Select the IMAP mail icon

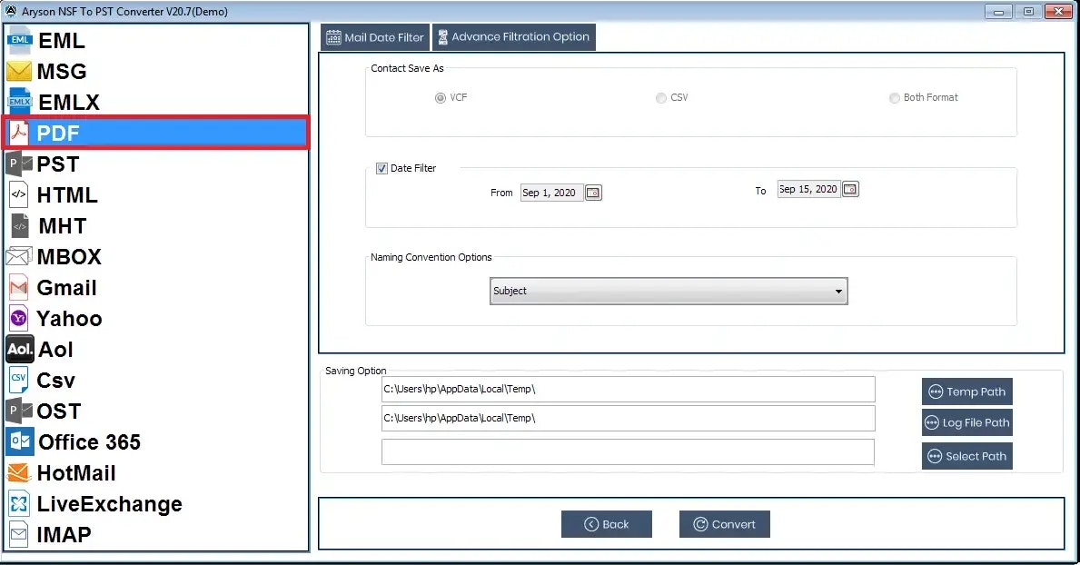pos(18,534)
